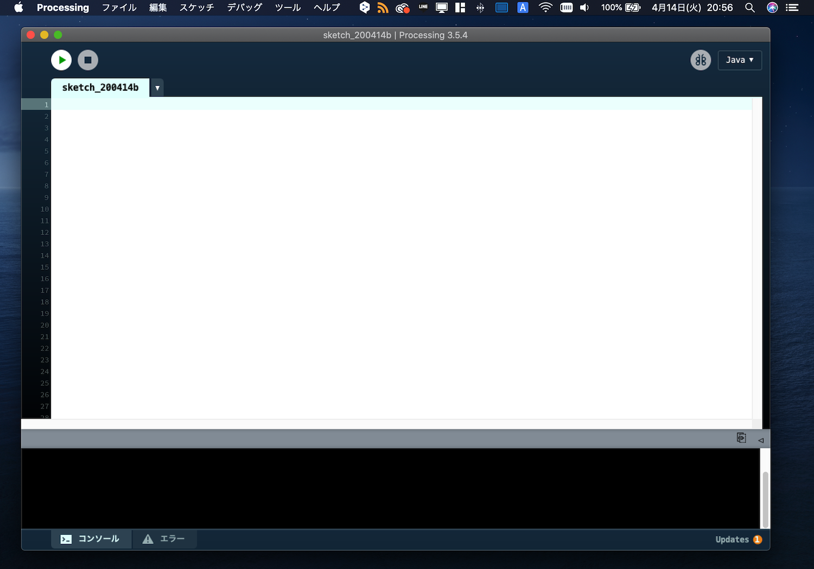Click the Updates notification link

(x=738, y=539)
